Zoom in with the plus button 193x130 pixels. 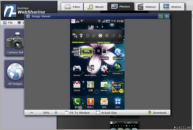pos(56,113)
